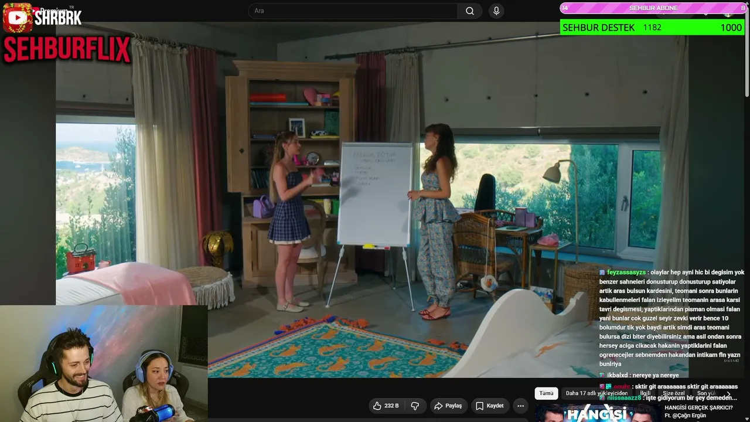Click the page vertical scrollbar thumb
The image size is (750, 422).
747,53
